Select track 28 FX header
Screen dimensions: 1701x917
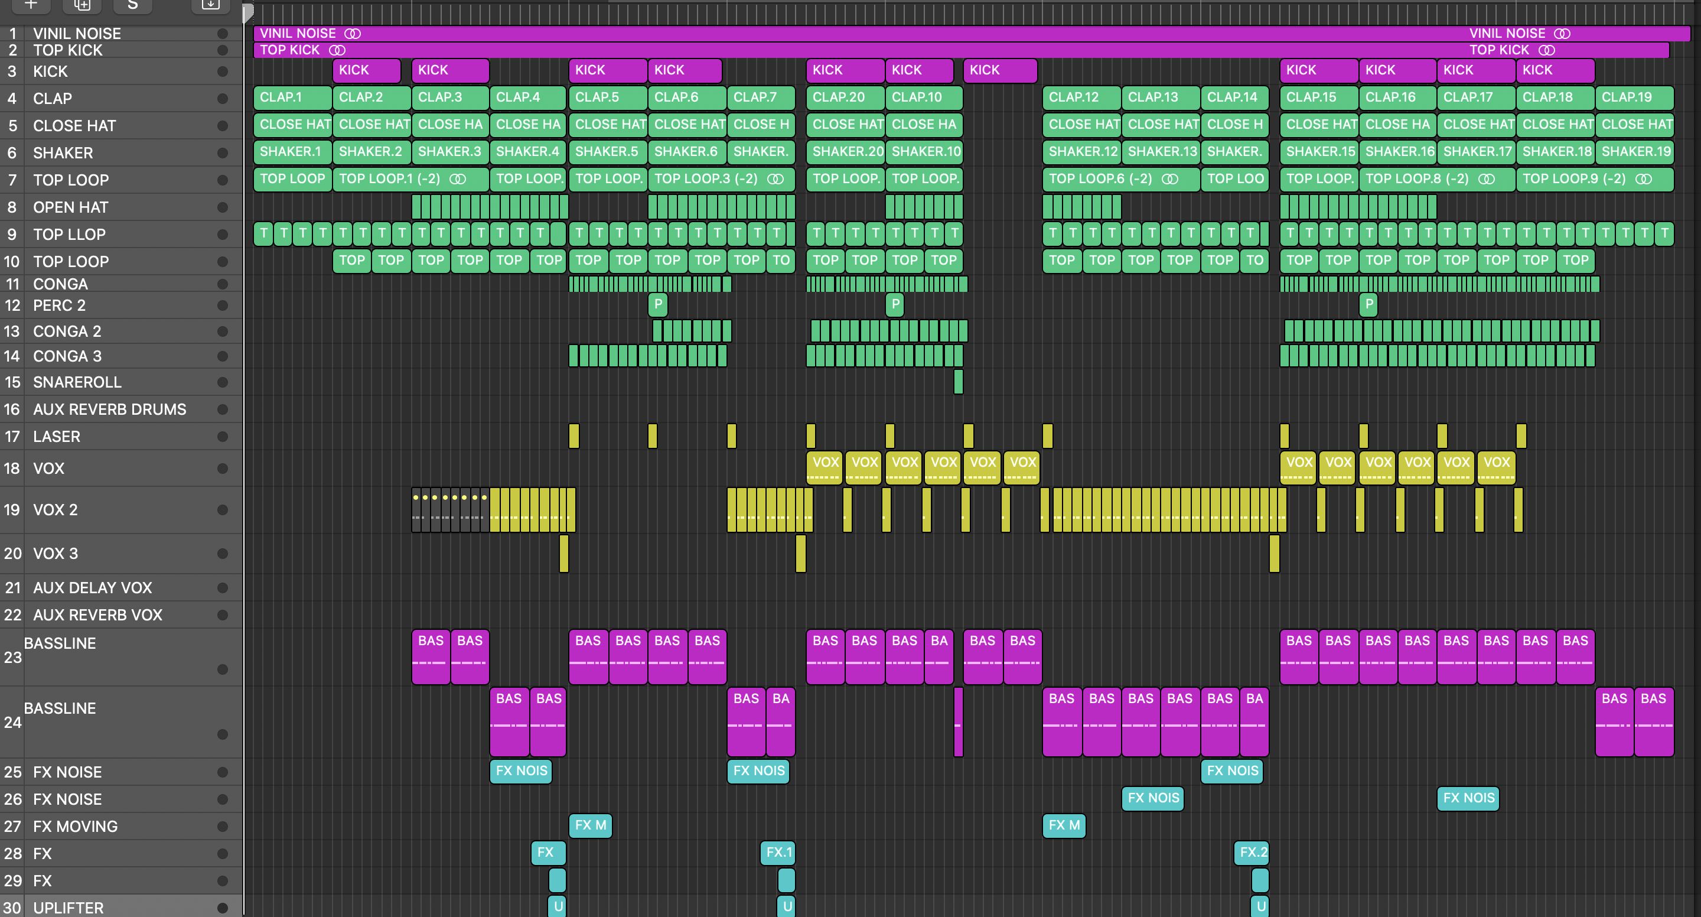point(122,854)
